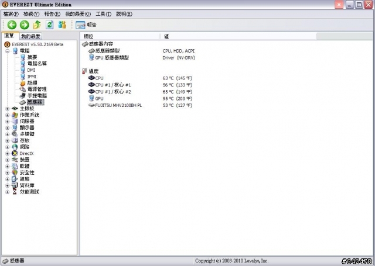Collapse the 電腦 tree node

click(8, 51)
